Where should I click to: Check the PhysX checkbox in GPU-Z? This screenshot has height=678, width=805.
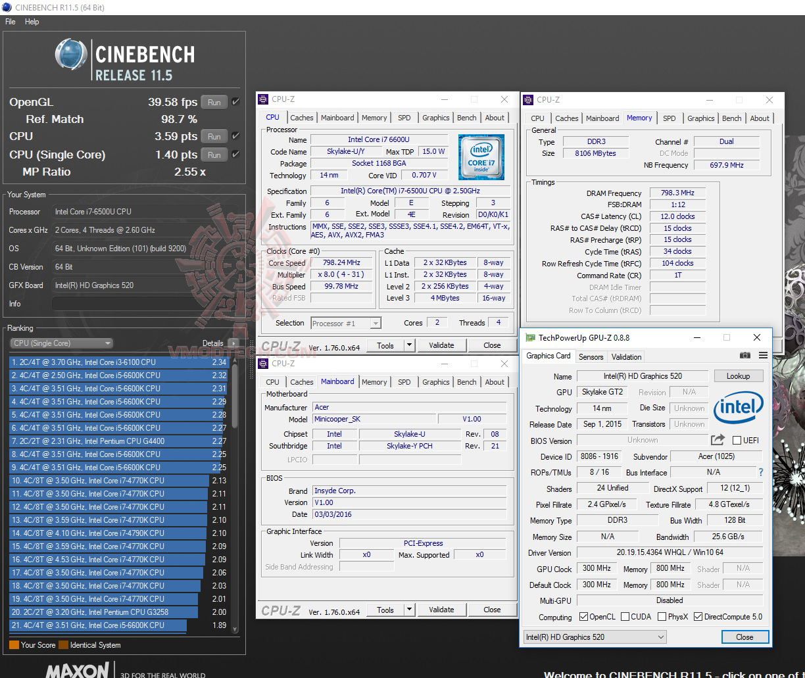click(662, 617)
